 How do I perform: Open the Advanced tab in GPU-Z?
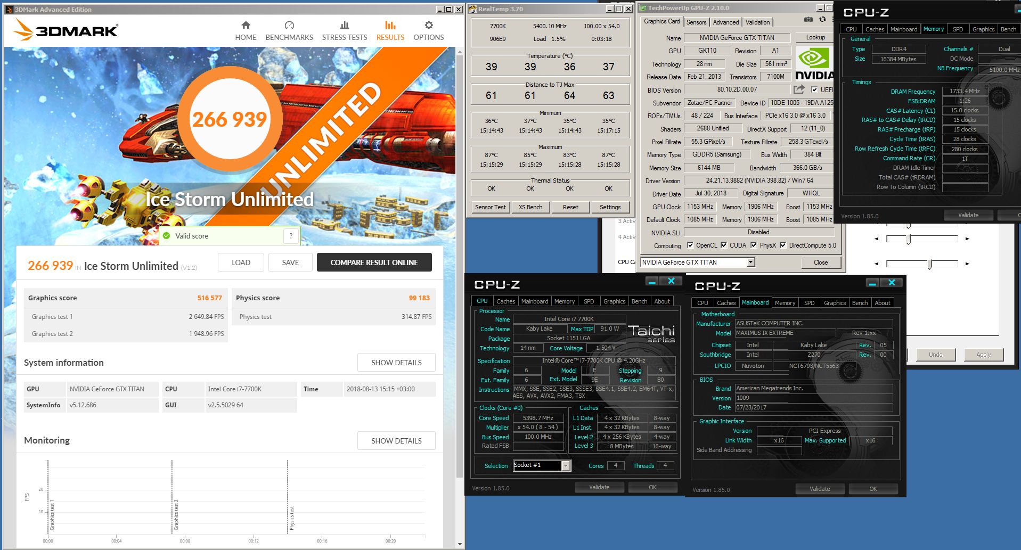pos(726,22)
